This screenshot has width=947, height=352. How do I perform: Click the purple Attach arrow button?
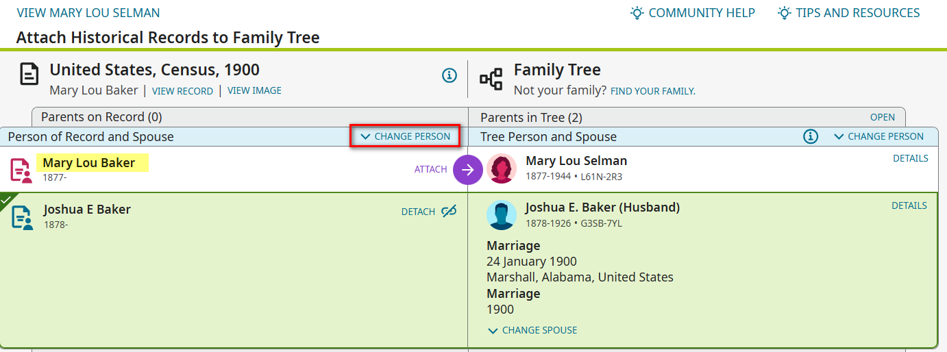[x=468, y=169]
